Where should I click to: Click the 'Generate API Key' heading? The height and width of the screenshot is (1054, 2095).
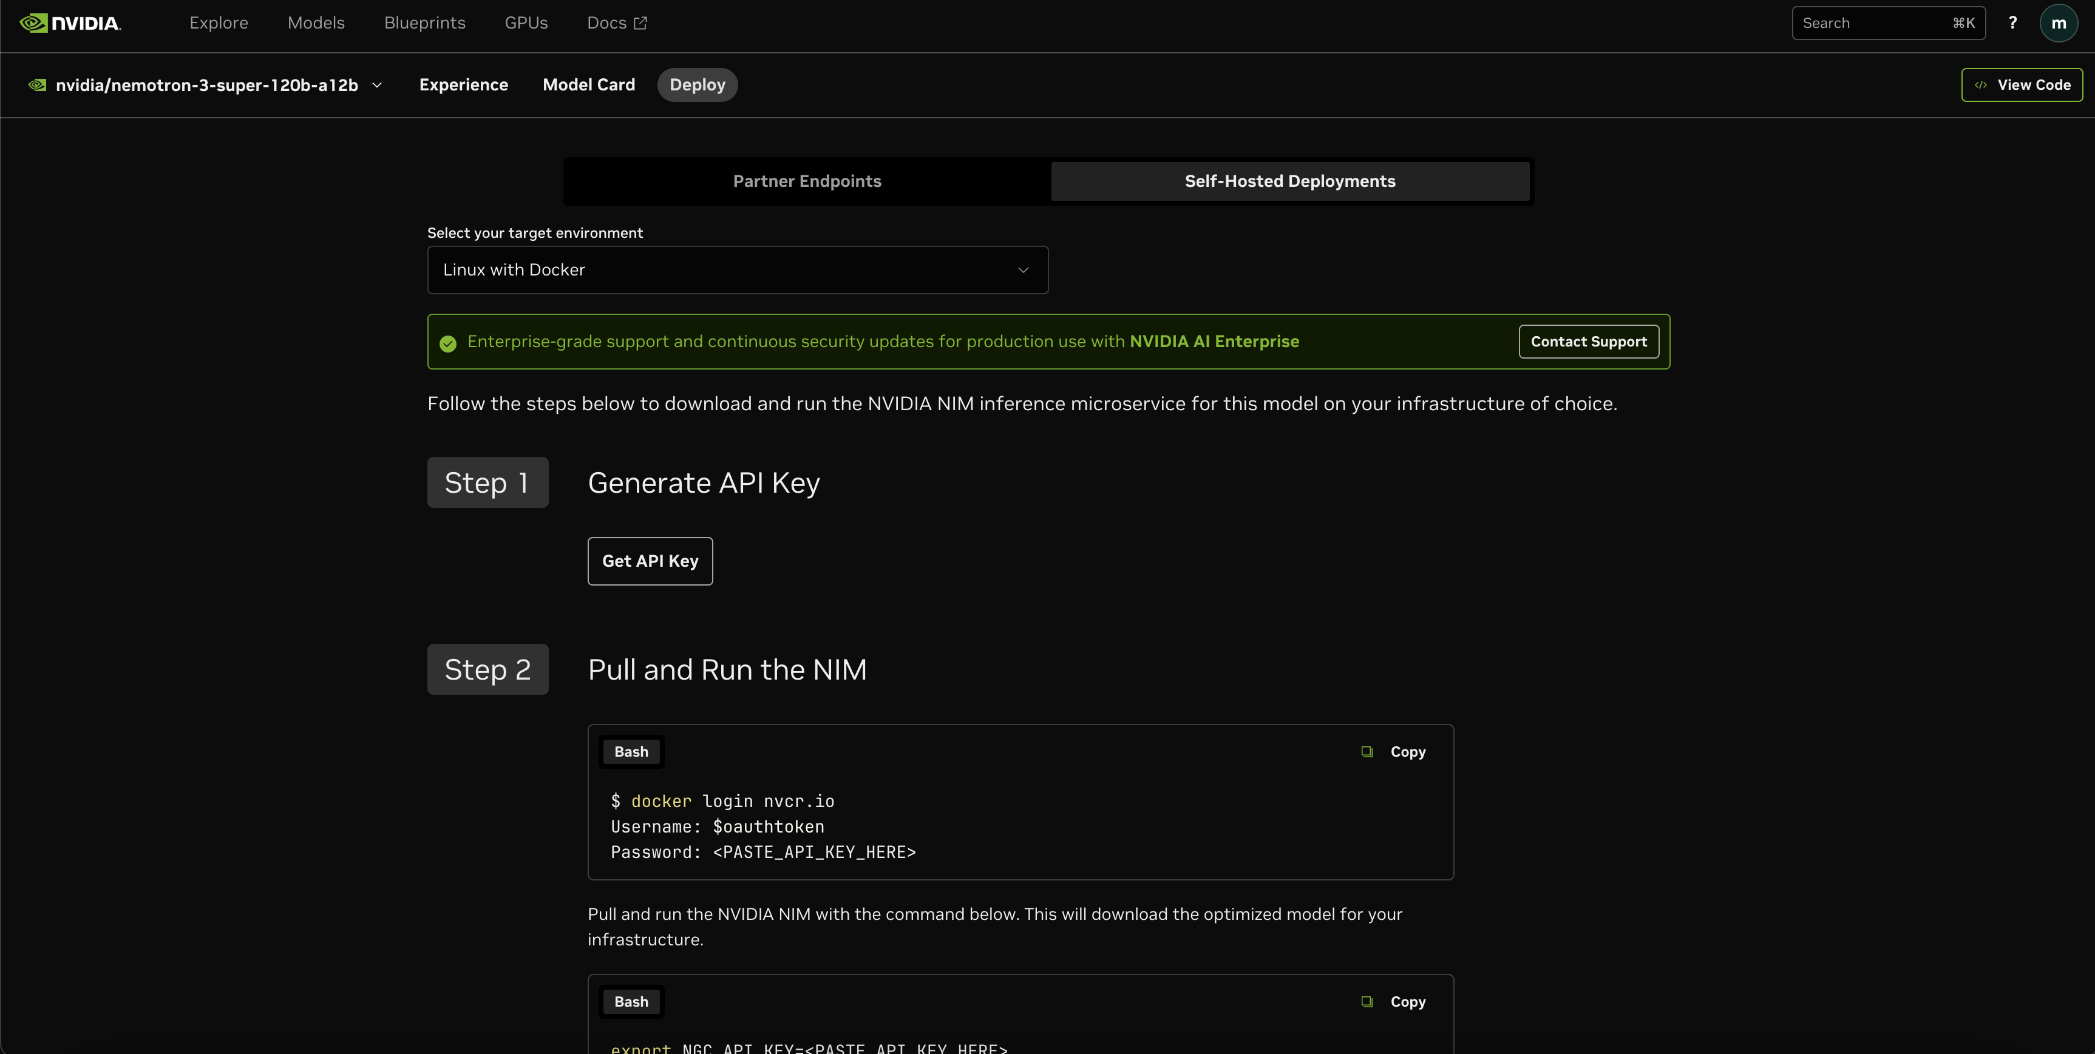coord(704,483)
